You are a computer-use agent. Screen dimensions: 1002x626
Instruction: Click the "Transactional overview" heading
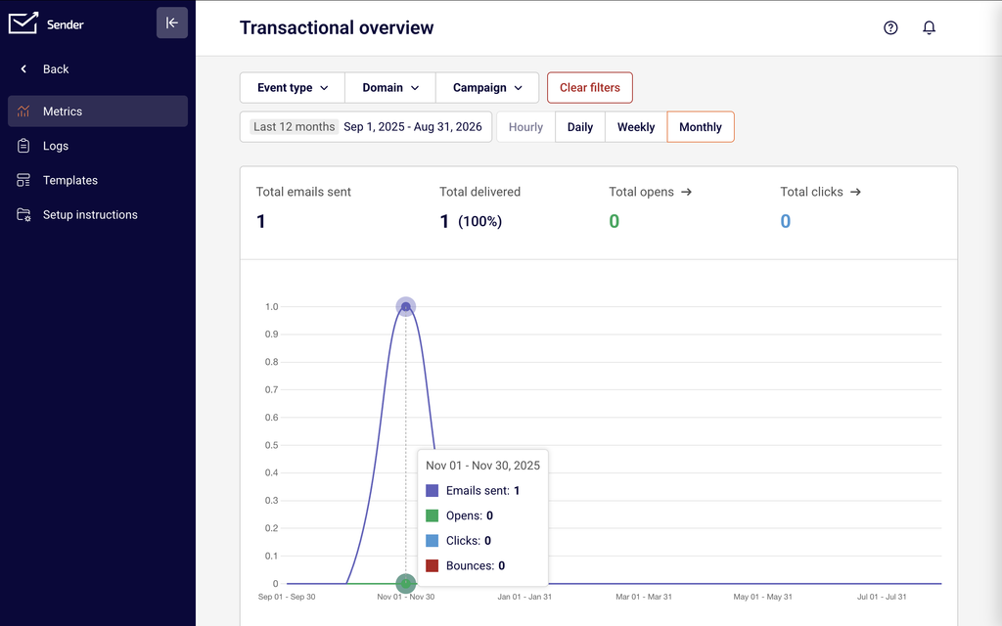coord(337,27)
